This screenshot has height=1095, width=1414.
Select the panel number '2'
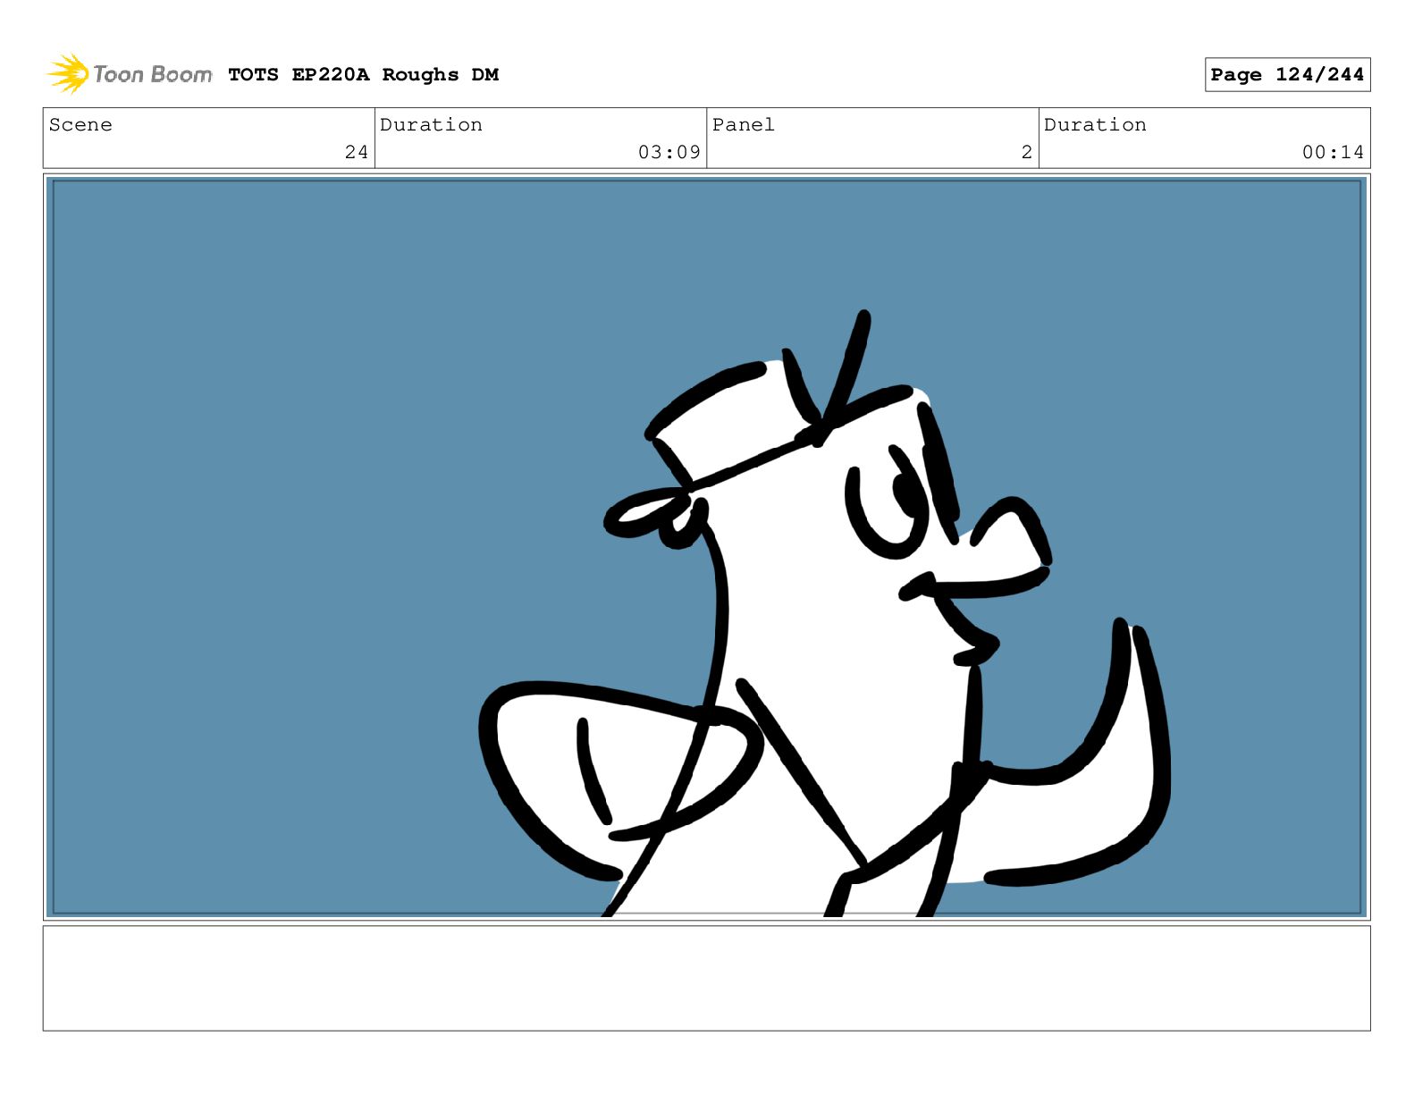click(1027, 153)
